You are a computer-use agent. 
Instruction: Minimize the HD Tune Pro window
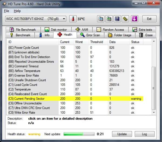point(136,3)
